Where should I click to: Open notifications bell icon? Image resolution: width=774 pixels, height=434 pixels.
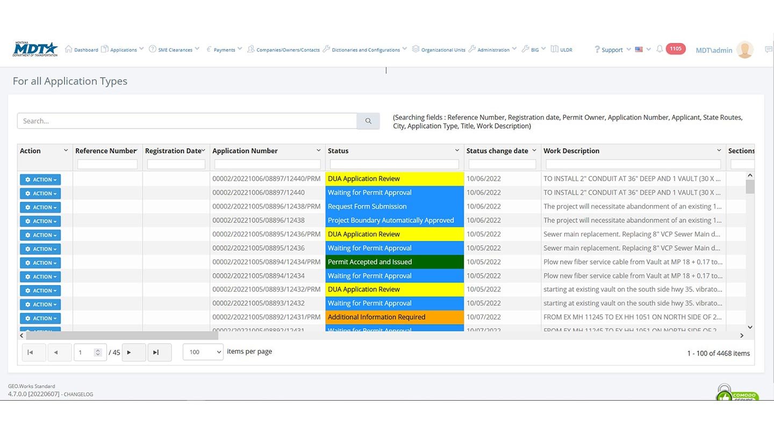[x=660, y=49]
